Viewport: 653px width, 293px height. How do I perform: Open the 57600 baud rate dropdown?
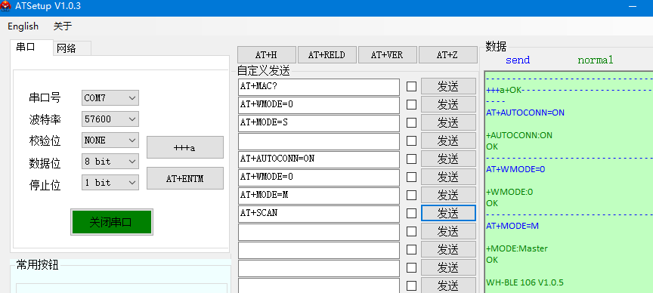point(110,119)
